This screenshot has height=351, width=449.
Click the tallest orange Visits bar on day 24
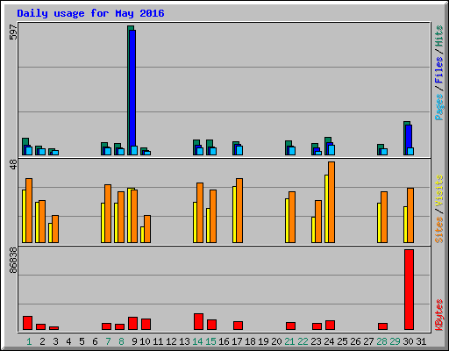[331, 202]
